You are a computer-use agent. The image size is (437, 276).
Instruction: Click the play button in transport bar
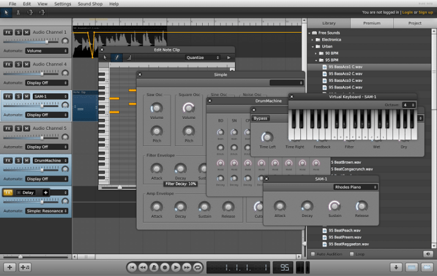(175, 267)
